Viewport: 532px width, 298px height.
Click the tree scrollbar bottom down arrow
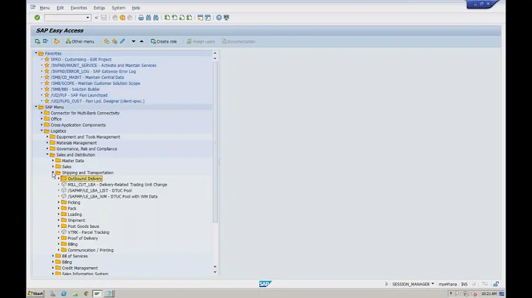pos(215,272)
